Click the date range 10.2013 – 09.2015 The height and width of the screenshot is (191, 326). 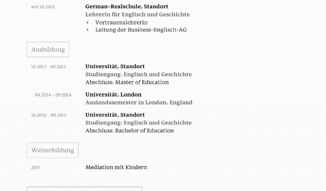click(48, 67)
